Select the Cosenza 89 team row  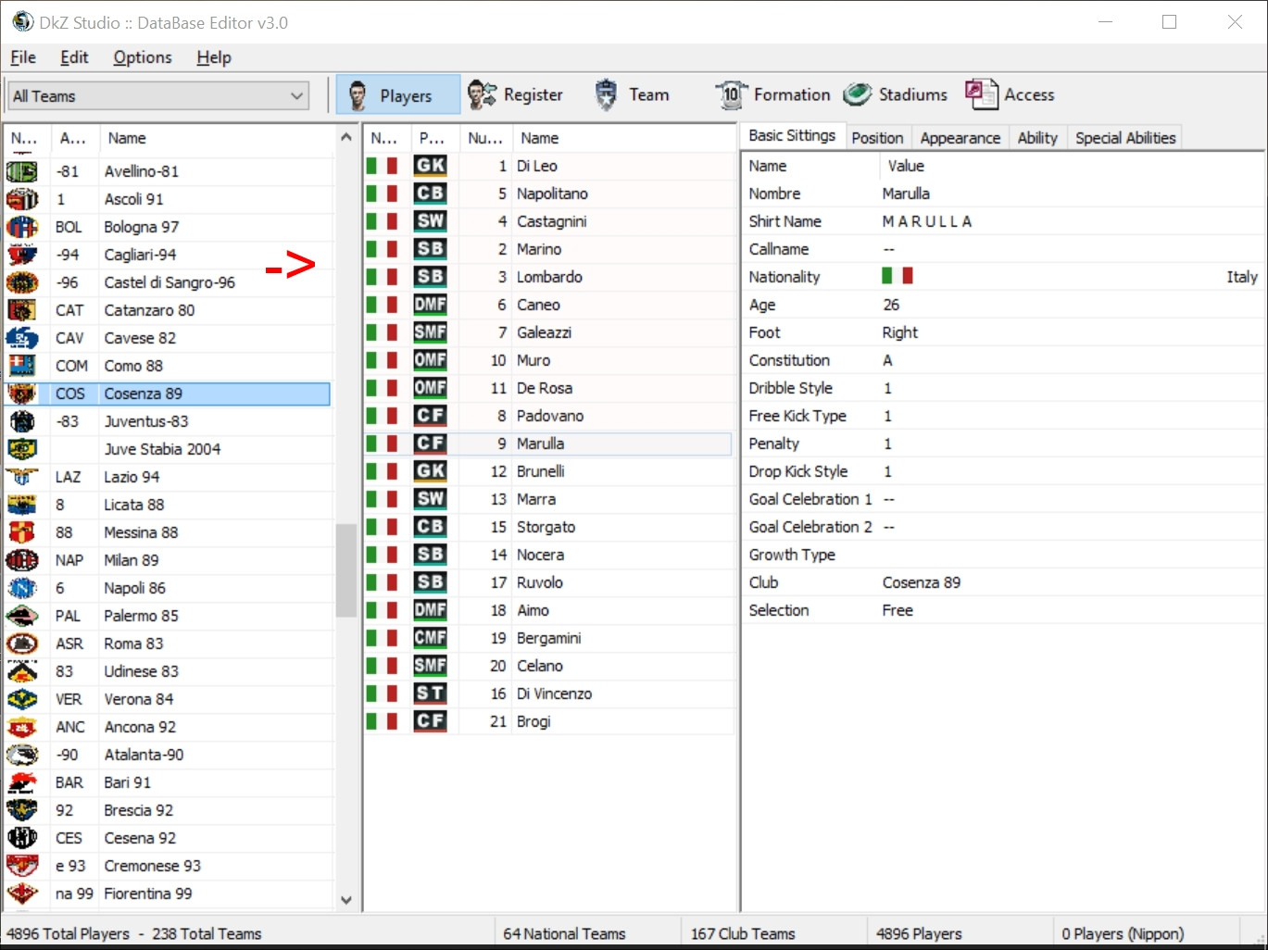point(168,394)
